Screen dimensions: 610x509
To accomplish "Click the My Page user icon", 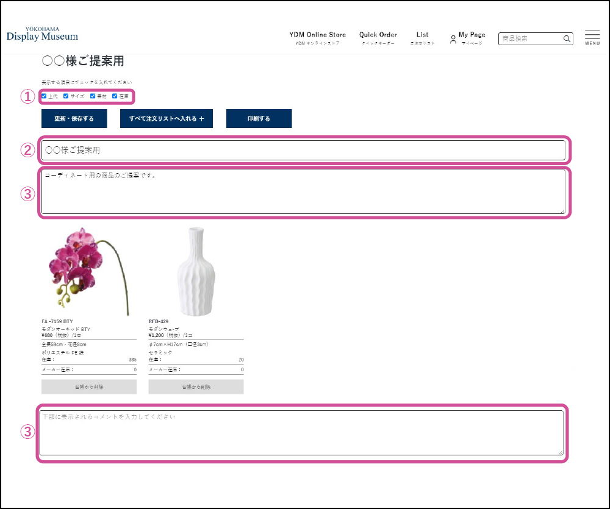I will (x=453, y=39).
